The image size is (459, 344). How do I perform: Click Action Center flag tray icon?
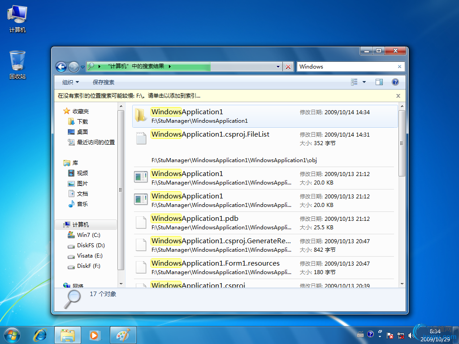coord(390,335)
